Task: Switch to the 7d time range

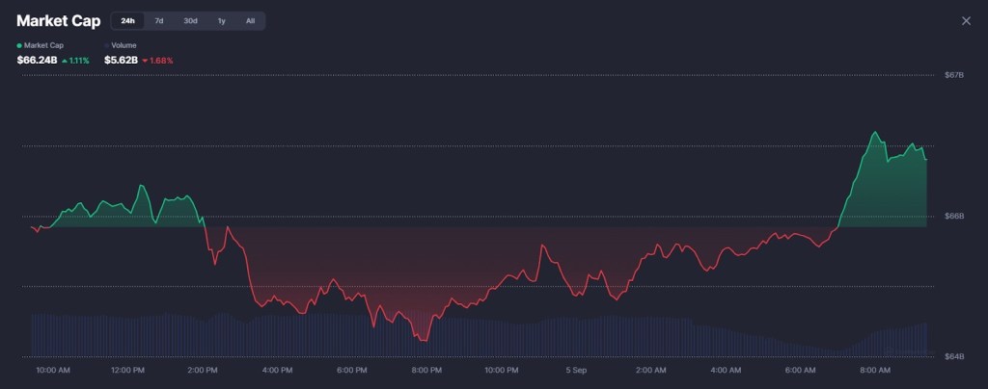Action: tap(159, 20)
